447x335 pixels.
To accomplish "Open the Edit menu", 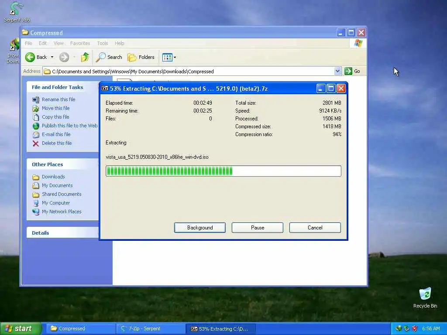I will tap(43, 43).
